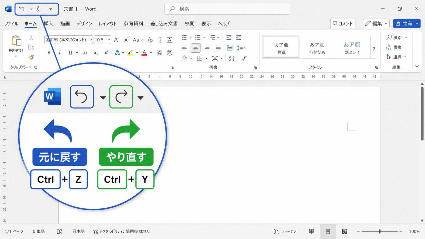Pick the yellow highlight color pen
425x239 pixels.
tap(130, 53)
